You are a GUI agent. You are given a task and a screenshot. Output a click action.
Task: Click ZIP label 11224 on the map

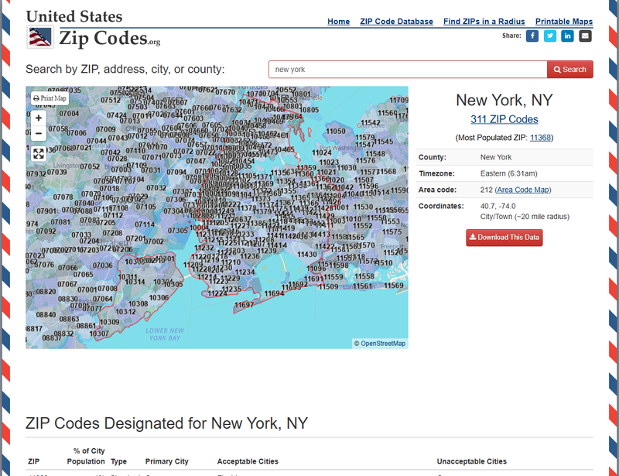tap(217, 293)
